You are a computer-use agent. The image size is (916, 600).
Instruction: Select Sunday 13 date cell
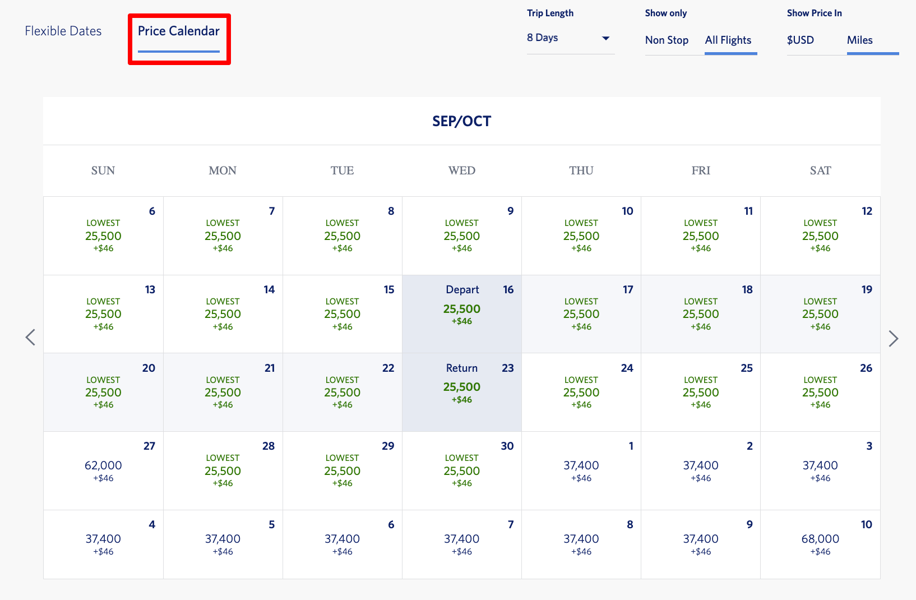pos(103,314)
